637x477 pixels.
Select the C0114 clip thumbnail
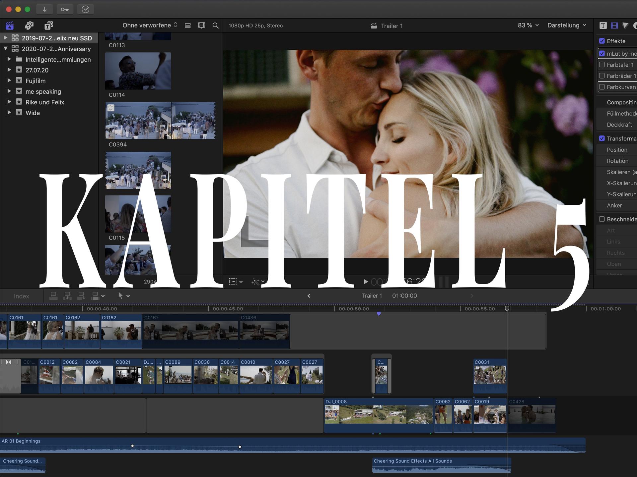pyautogui.click(x=138, y=71)
